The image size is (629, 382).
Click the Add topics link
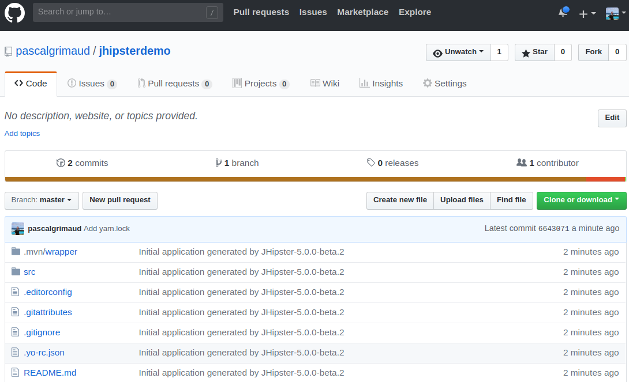23,134
